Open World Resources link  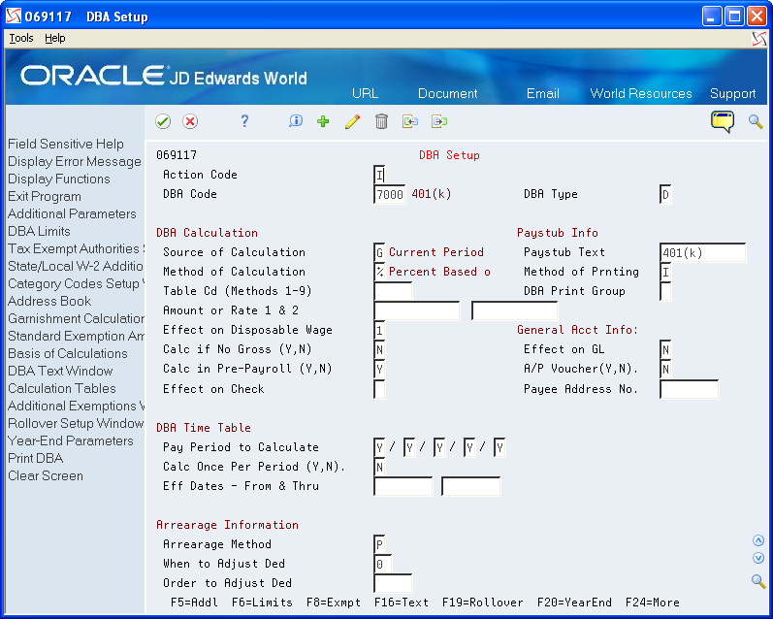(641, 93)
